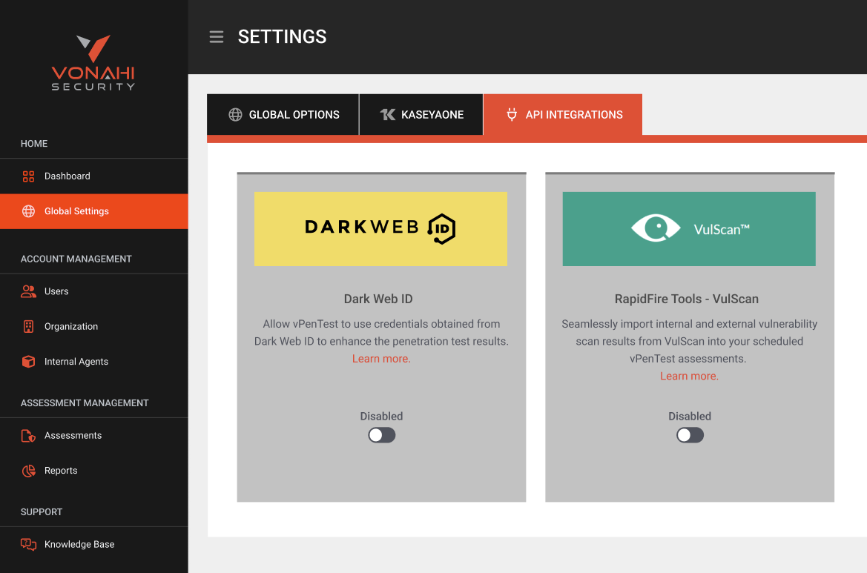Open the KaseyaOne tab
Viewport: 867px width, 573px height.
(421, 115)
